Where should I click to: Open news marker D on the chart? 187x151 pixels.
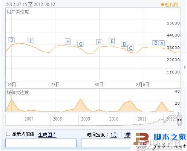click(x=124, y=44)
